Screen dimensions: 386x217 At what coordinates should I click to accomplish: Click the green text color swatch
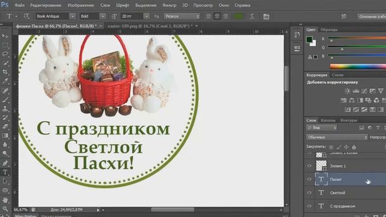click(238, 16)
